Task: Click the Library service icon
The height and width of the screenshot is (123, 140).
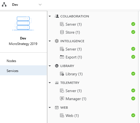Action: (62, 74)
